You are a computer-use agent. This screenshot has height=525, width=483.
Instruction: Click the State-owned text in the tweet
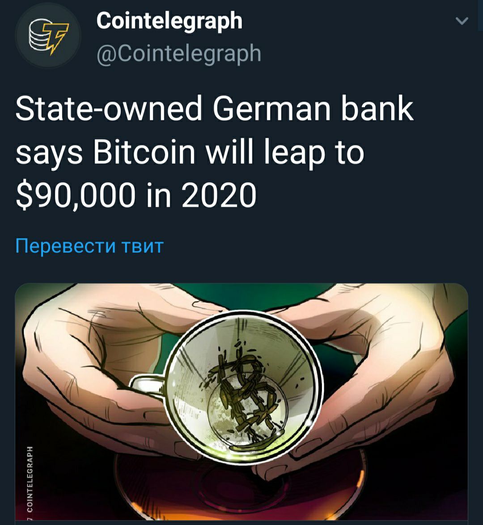pyautogui.click(x=109, y=109)
